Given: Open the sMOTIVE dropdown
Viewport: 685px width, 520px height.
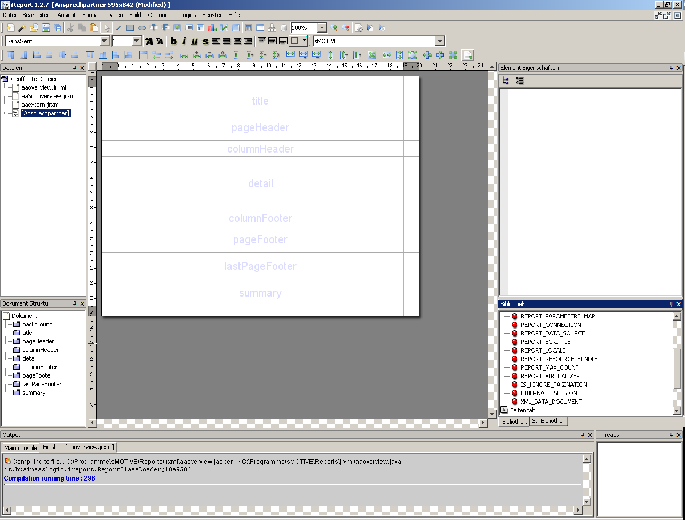Looking at the screenshot, I should click(x=440, y=41).
